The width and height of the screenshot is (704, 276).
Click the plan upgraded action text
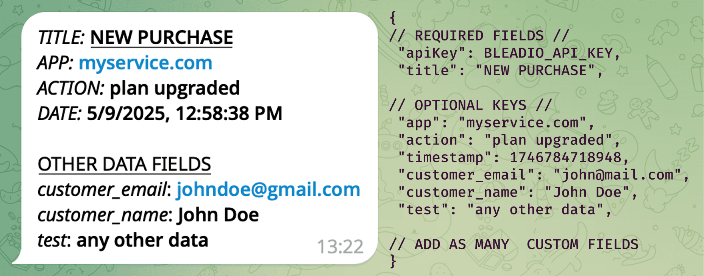[175, 88]
